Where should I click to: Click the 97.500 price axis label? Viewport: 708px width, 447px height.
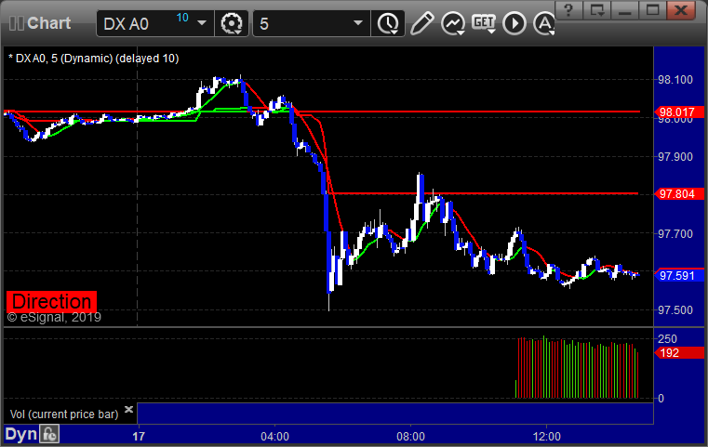click(x=675, y=310)
